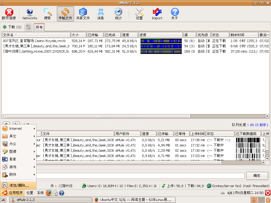Screen dimensions: 271x203
Task: Sort downloads by 速度 column header
Action: (x=129, y=35)
